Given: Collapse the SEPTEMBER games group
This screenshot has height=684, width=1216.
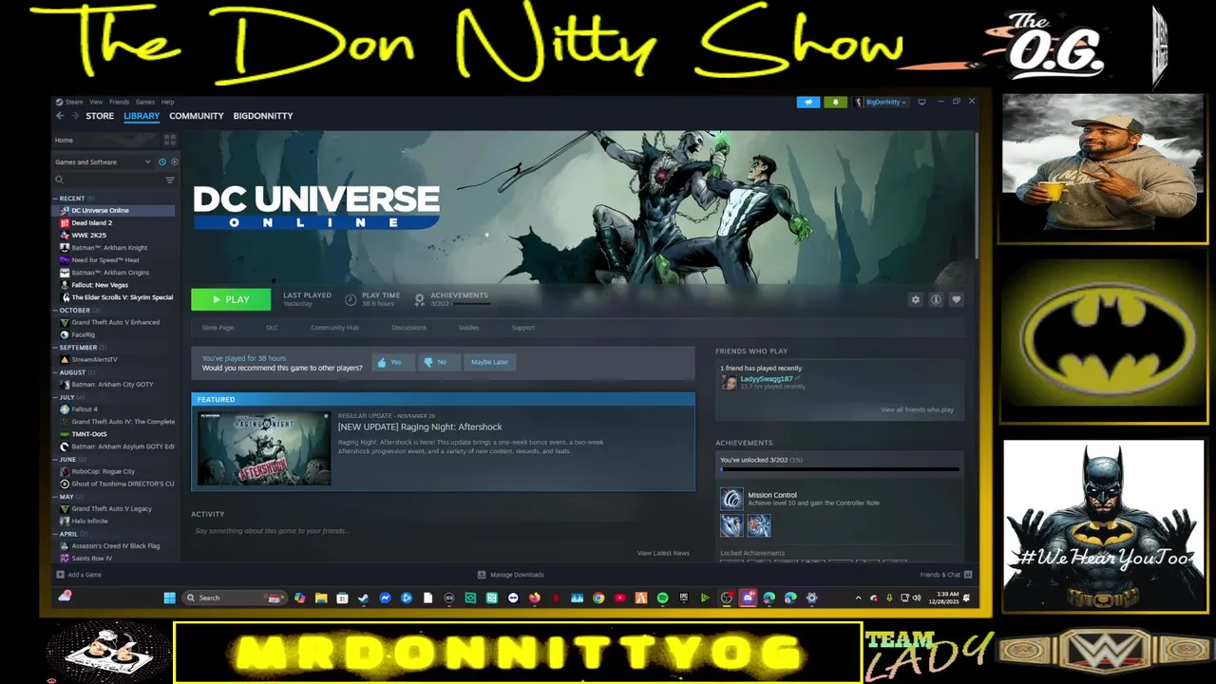Looking at the screenshot, I should (x=55, y=348).
